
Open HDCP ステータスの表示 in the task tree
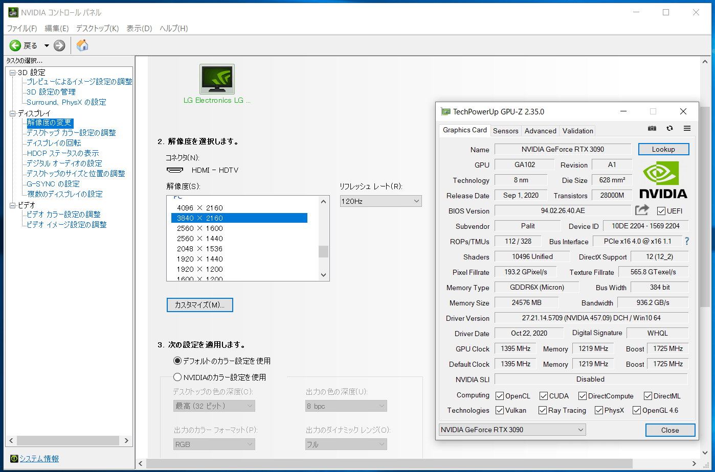click(x=63, y=153)
